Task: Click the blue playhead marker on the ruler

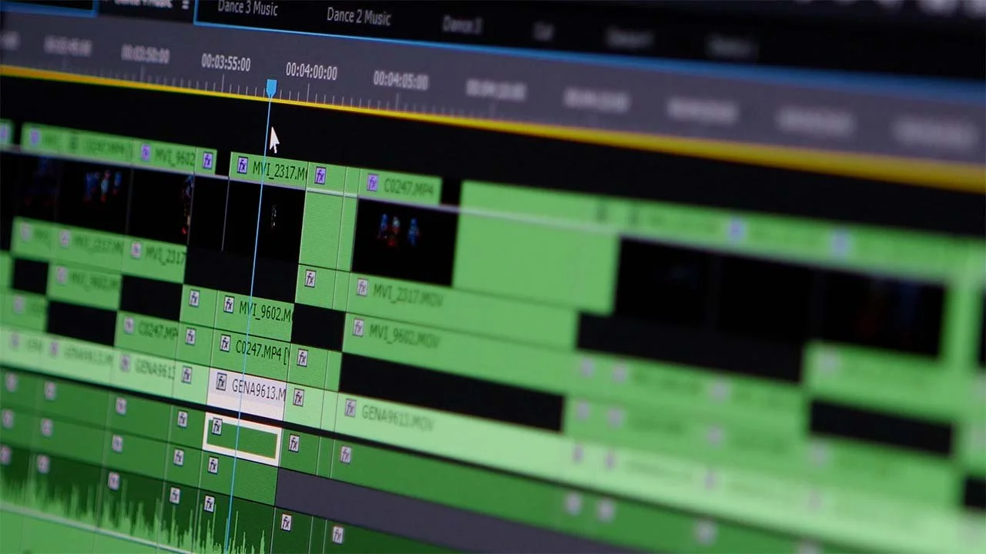Action: [271, 88]
